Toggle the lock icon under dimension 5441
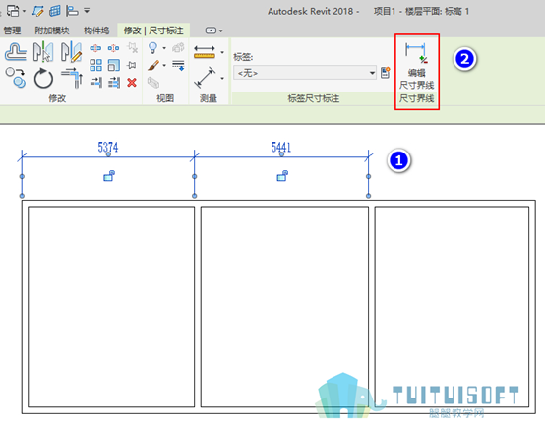The image size is (545, 429). 282,176
